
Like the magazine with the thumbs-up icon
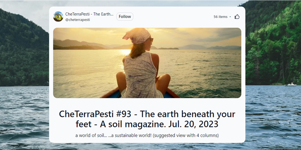237,17
